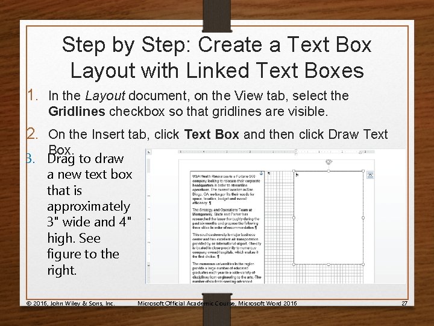Select the middle-left sizing handle of new text box
The width and height of the screenshot is (434, 326).
coord(294,218)
